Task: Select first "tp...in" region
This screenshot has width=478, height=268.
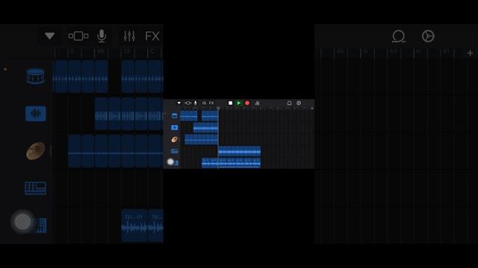Action: pyautogui.click(x=134, y=226)
